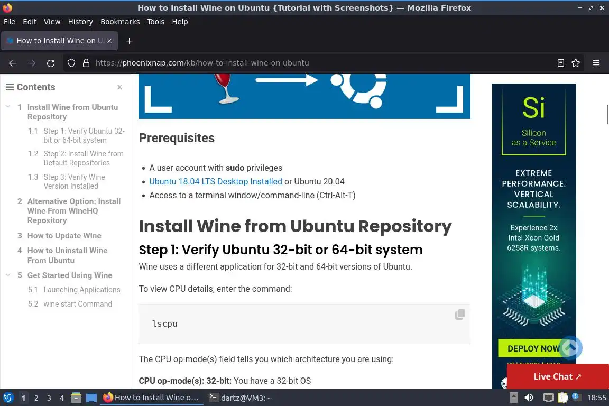This screenshot has height=406, width=609.
Task: Show site security padlock info
Action: click(x=86, y=63)
